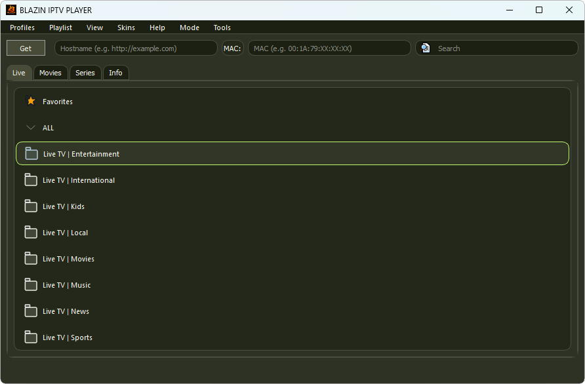The width and height of the screenshot is (585, 384).
Task: Click the folder icon beside Live TV | Music
Action: [x=31, y=284]
